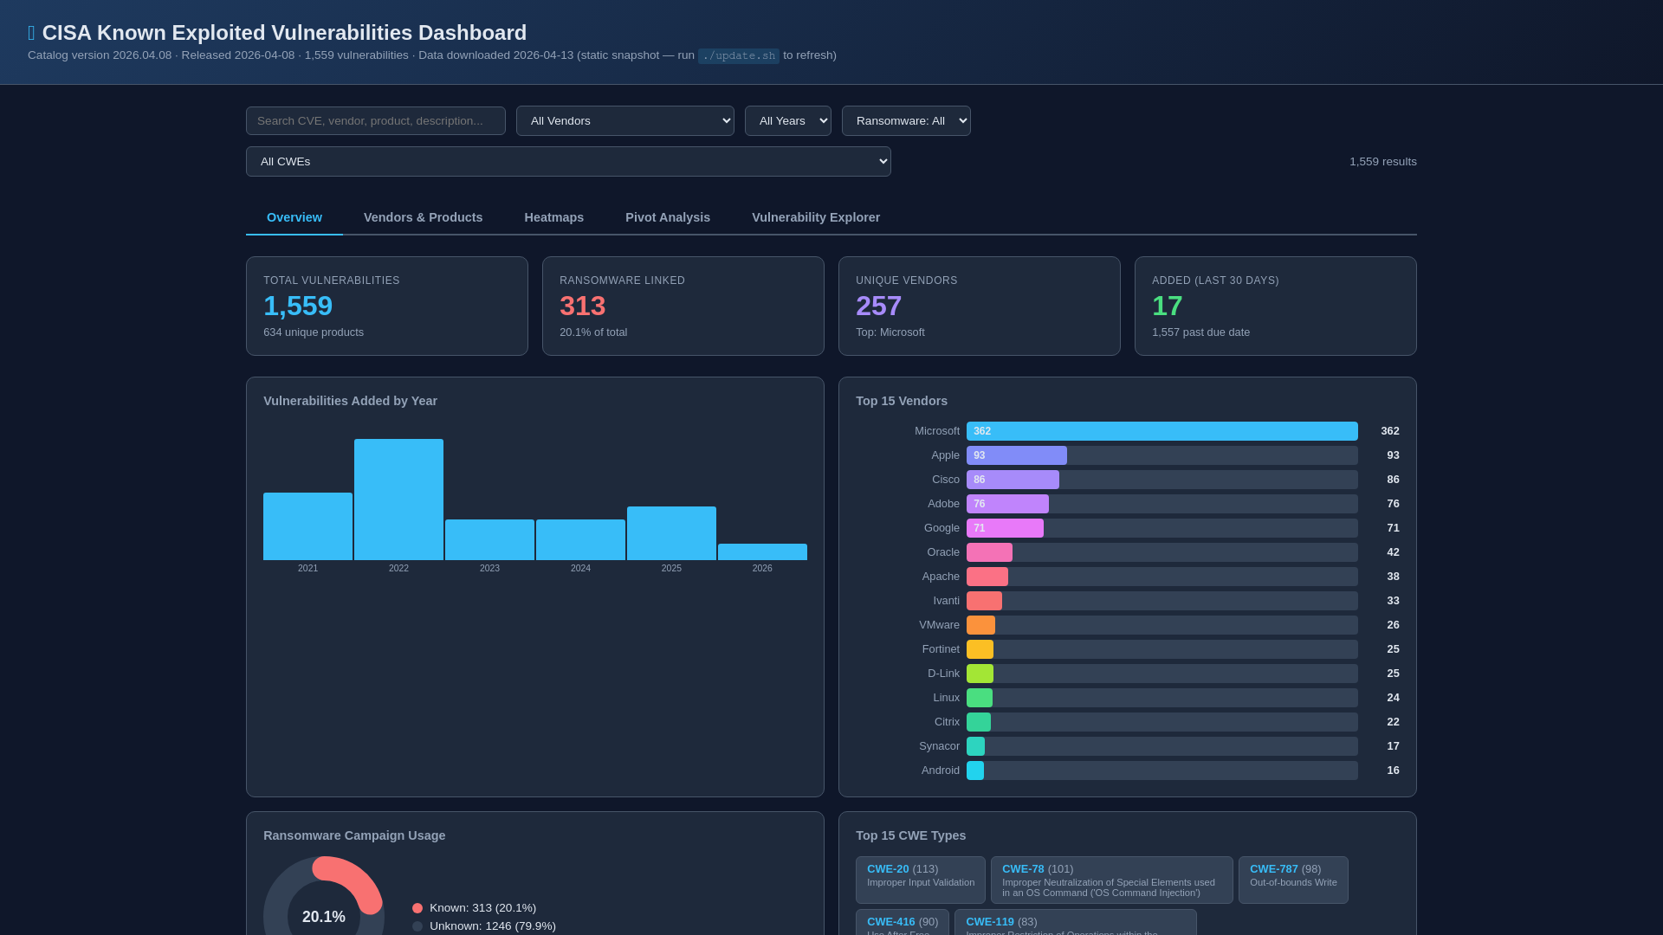Select the Microsoft bar in Top 15 Vendors
This screenshot has width=1663, height=935.
[1162, 430]
